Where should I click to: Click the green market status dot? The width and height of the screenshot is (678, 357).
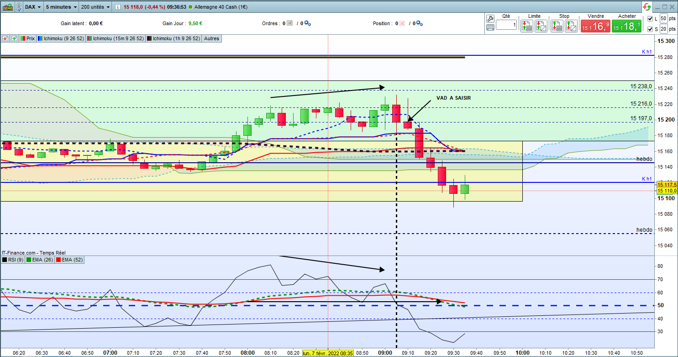pos(190,7)
